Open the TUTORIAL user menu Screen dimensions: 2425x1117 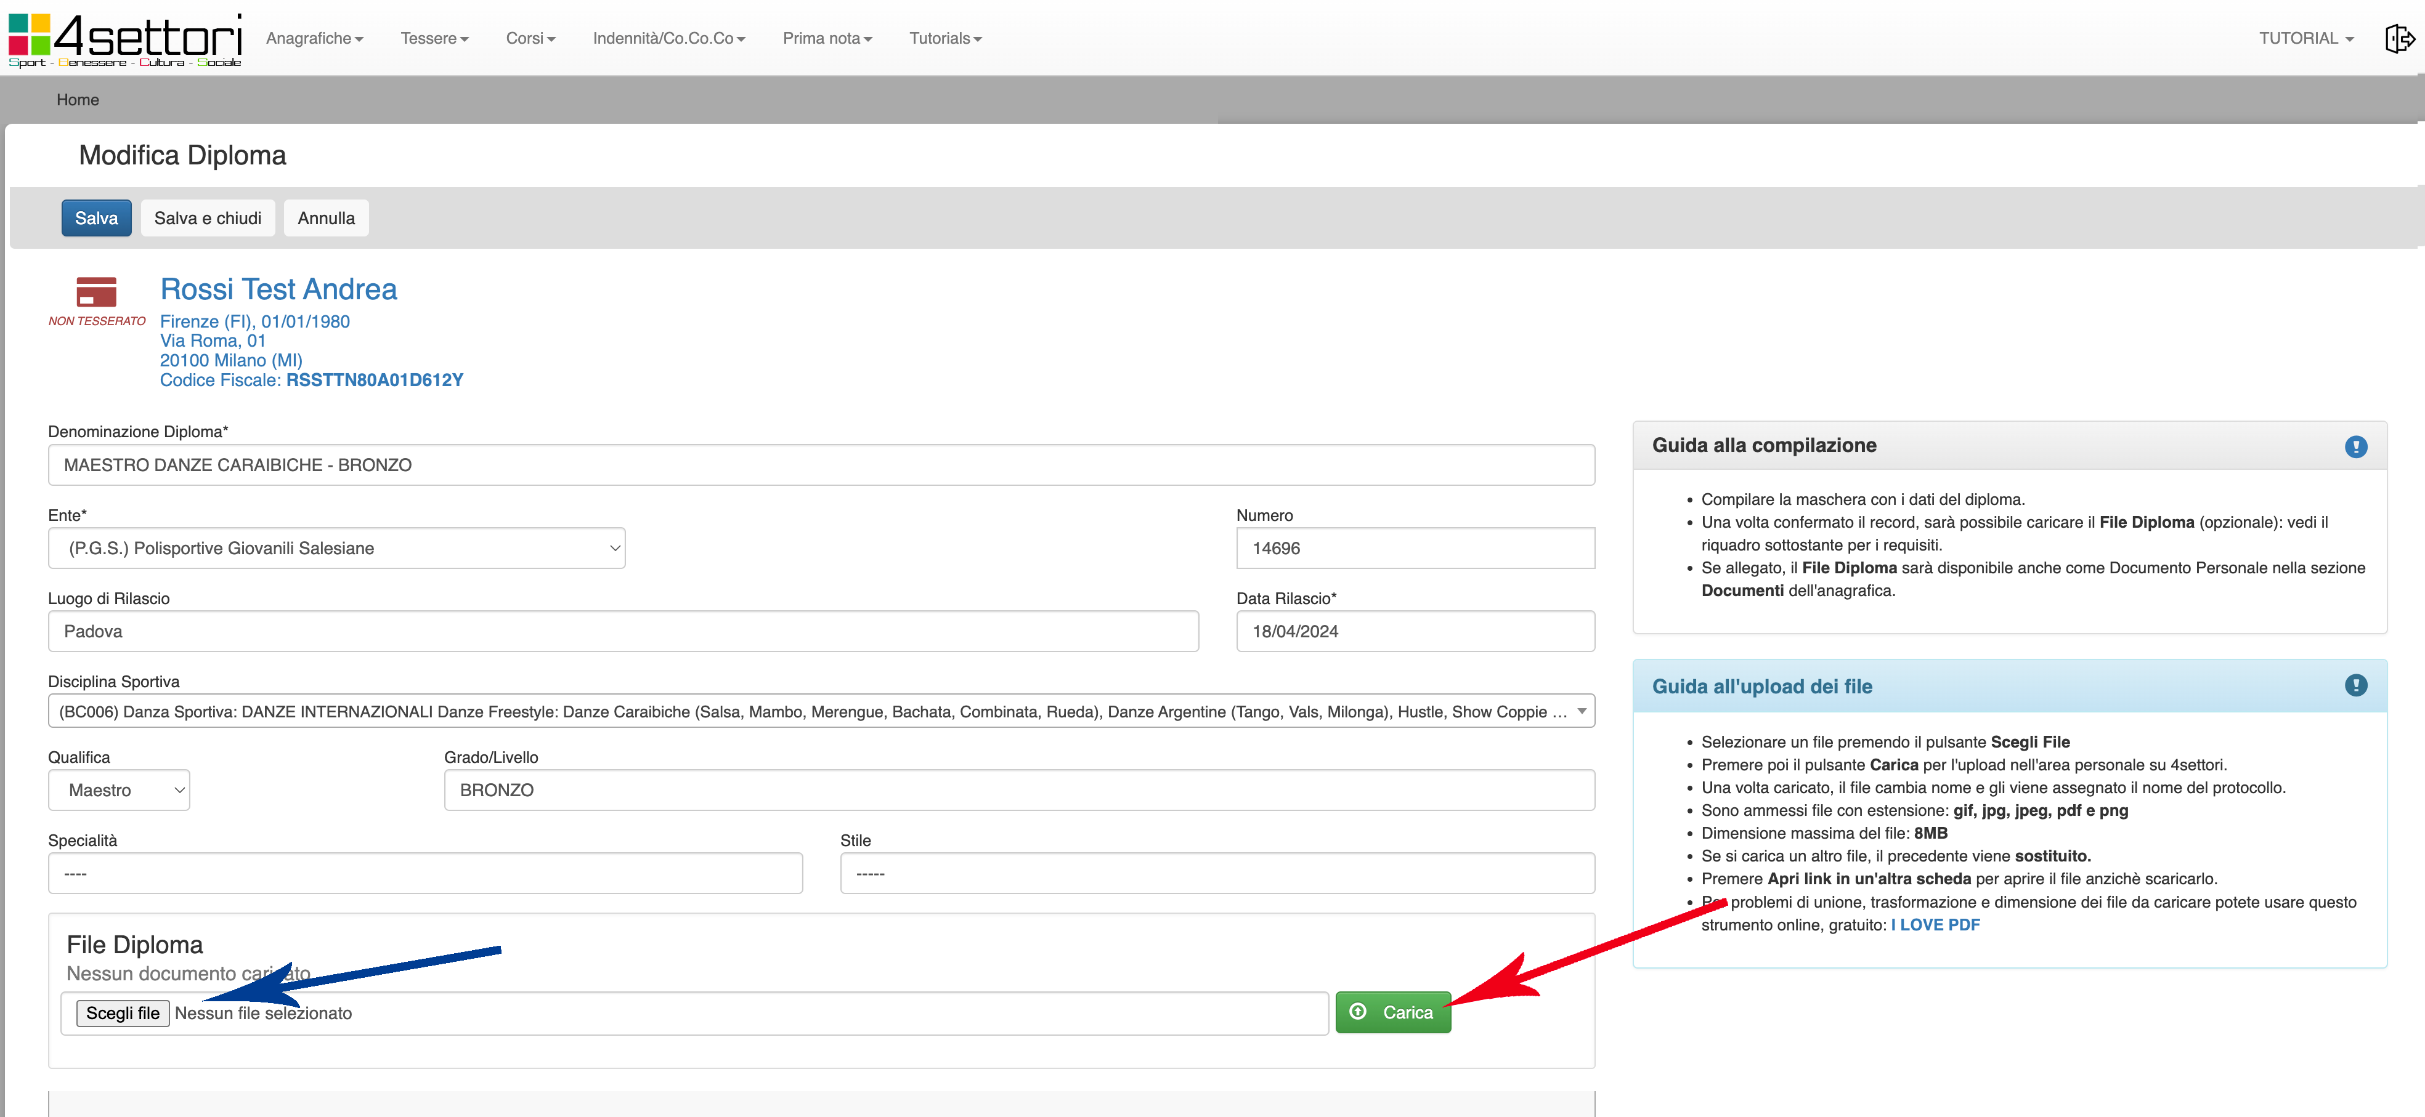coord(2305,39)
